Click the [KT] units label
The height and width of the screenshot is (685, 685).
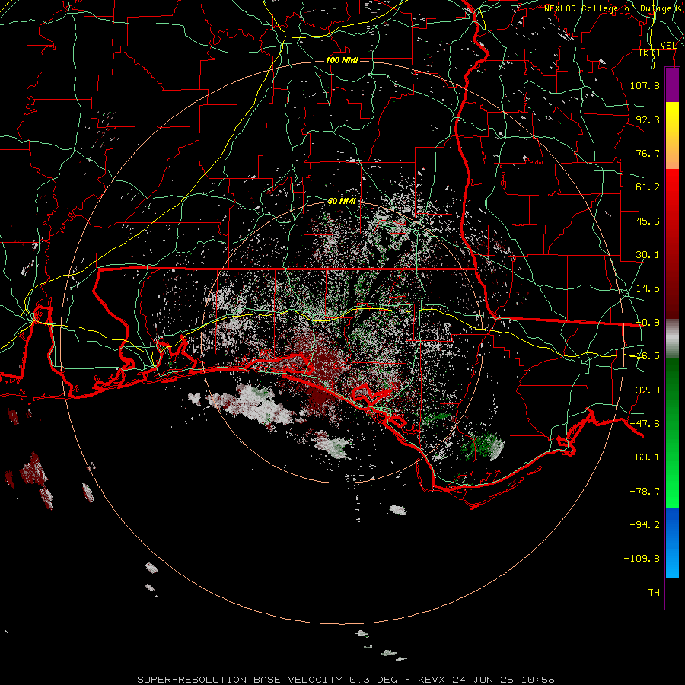click(x=650, y=53)
